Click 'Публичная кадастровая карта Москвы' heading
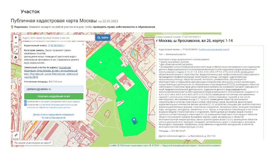Screen dimensions: 272x153 54,21
